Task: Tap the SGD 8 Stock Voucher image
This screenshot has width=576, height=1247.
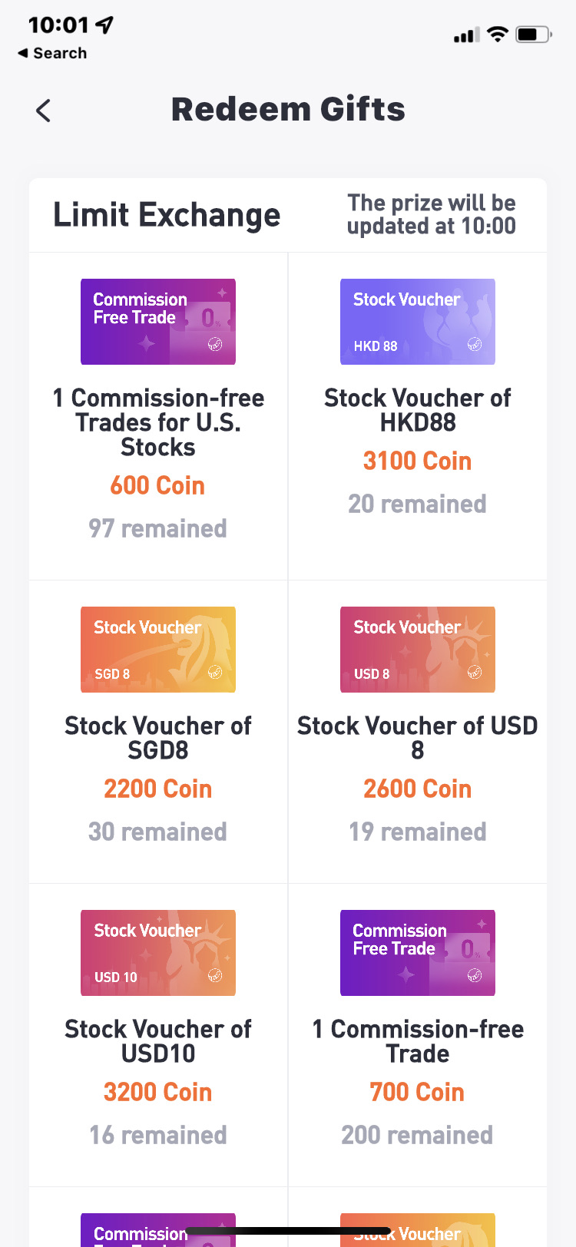Action: (x=158, y=650)
